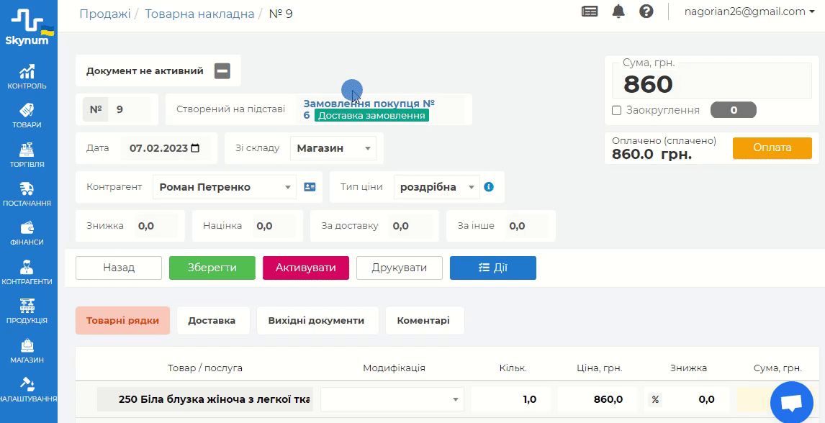Click the document number field
Image resolution: width=825 pixels, height=423 pixels.
[130, 110]
